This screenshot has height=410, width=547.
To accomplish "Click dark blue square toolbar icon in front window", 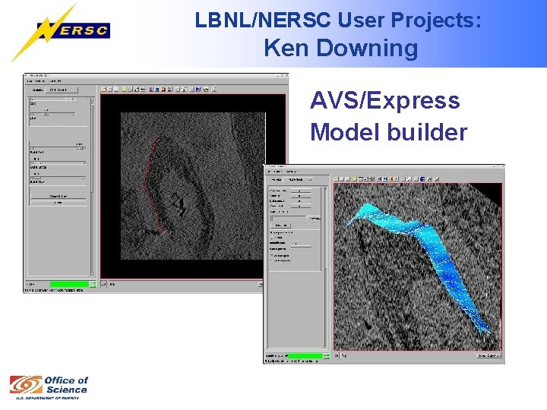I will click(x=422, y=179).
